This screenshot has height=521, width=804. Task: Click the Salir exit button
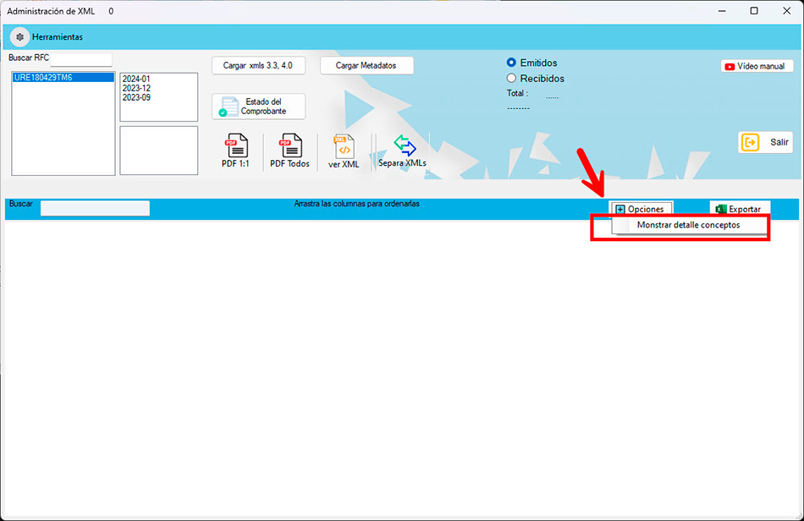[765, 143]
